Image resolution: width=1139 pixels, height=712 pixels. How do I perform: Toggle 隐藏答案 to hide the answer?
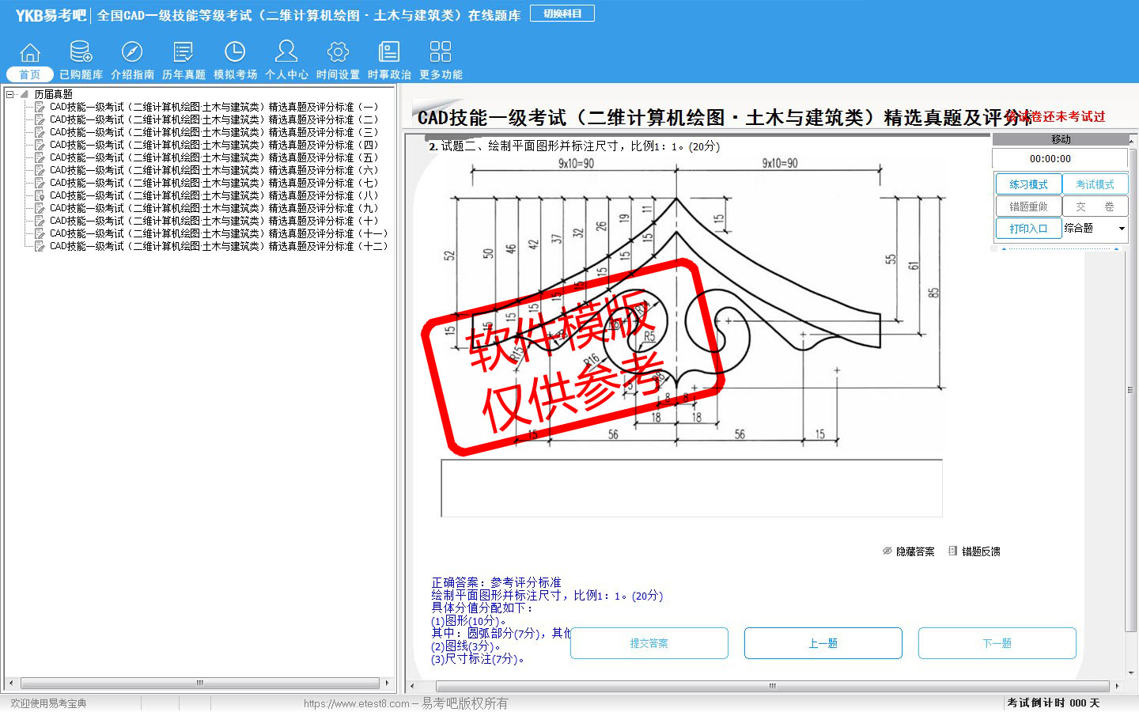tap(909, 551)
